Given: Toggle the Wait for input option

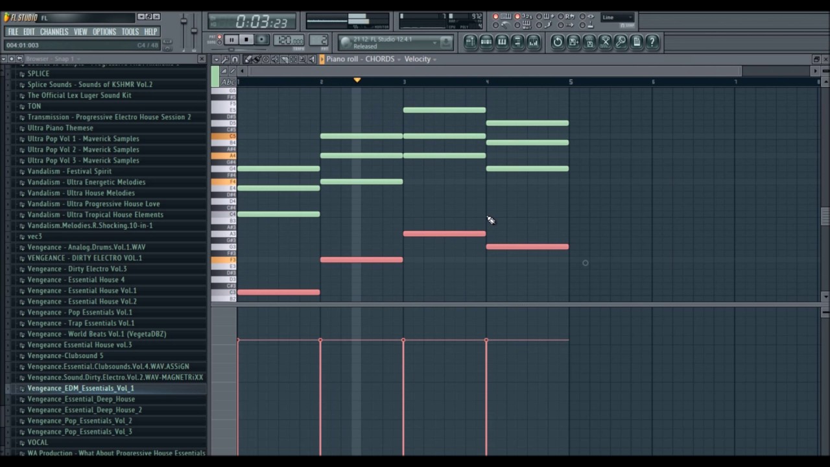Looking at the screenshot, I should click(x=517, y=25).
